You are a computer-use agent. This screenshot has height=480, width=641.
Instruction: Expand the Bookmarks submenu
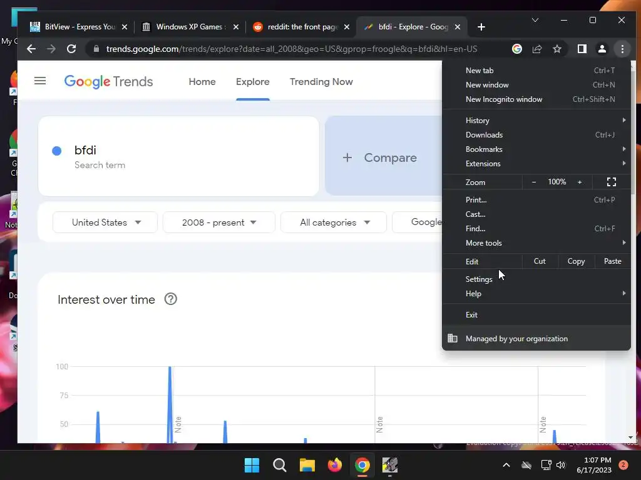click(536, 149)
